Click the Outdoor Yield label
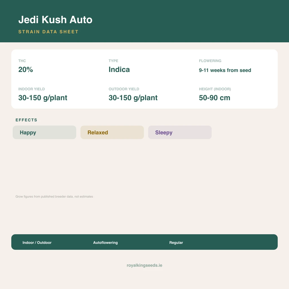Viewport: 289px width, 289px height. tap(124, 89)
